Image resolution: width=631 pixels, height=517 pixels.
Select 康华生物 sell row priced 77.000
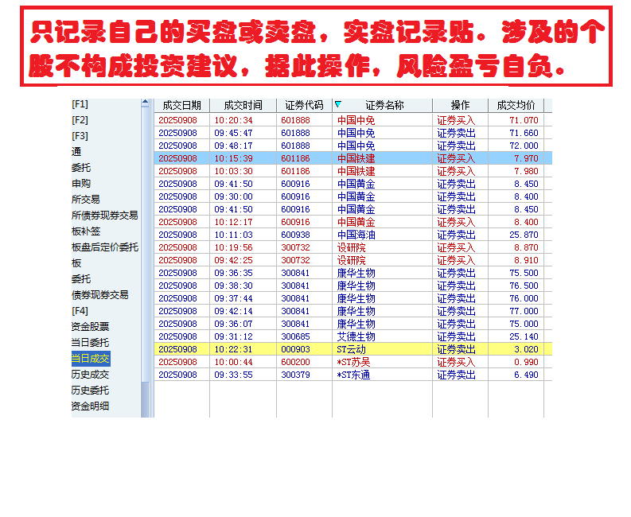click(353, 311)
